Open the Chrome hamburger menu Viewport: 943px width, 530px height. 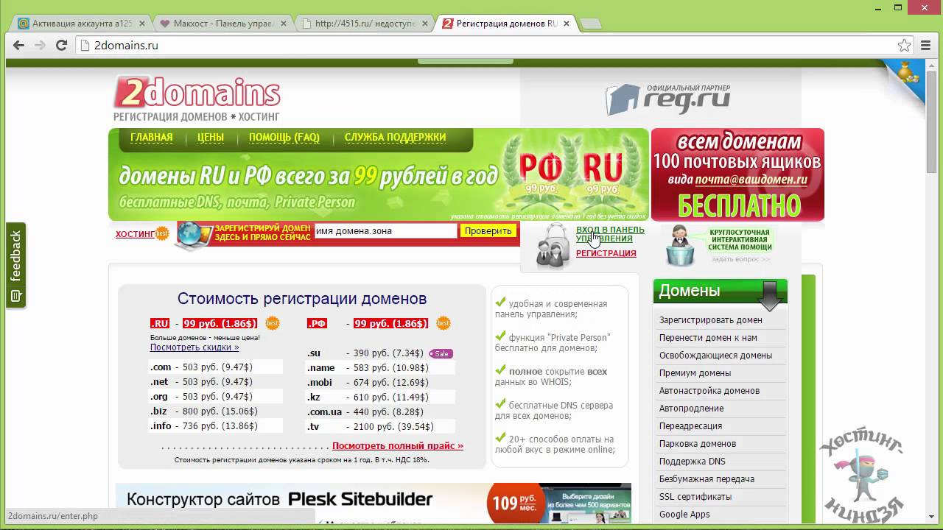pyautogui.click(x=926, y=46)
